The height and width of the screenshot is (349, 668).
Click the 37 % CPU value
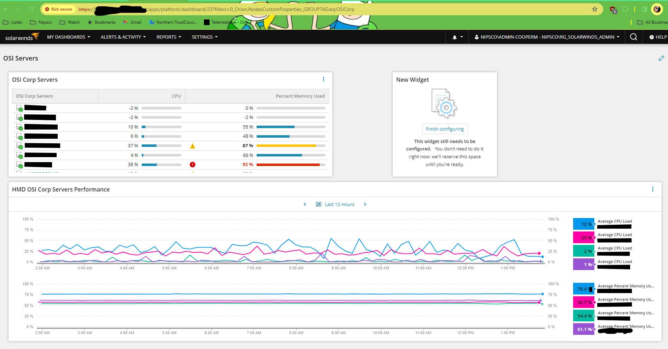(133, 146)
